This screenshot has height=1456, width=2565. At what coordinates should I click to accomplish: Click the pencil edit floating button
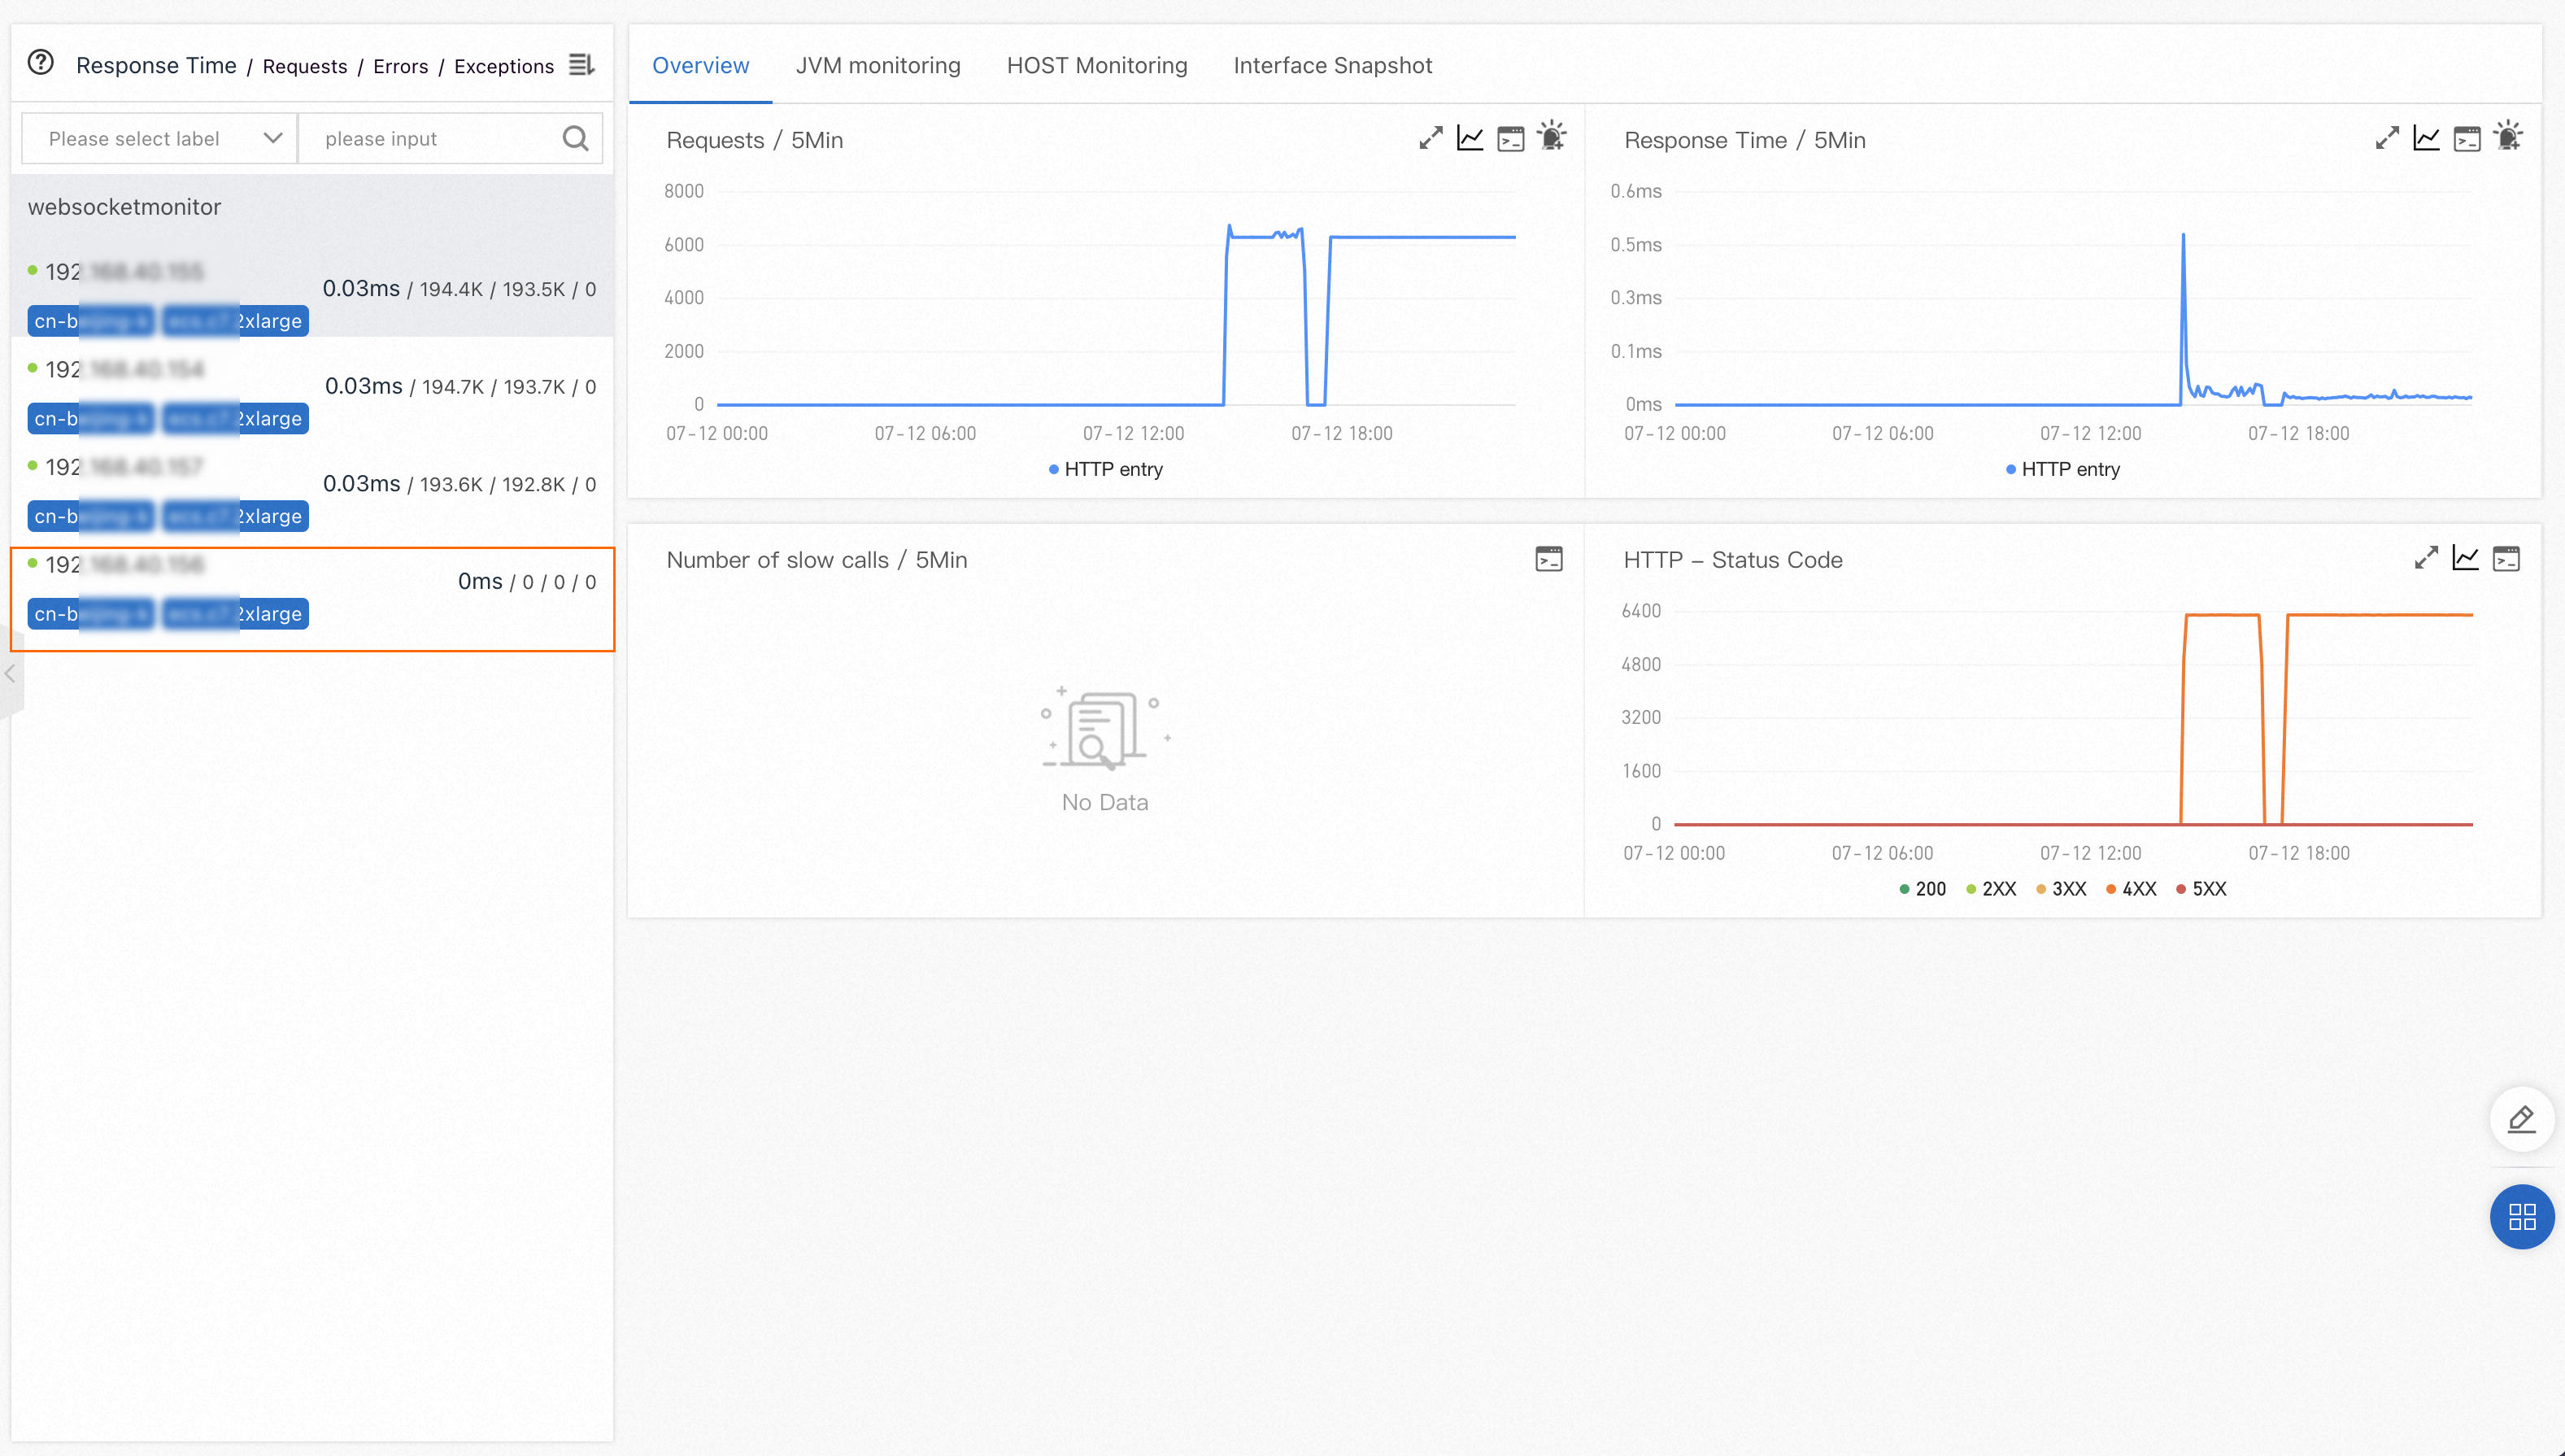[2521, 1118]
